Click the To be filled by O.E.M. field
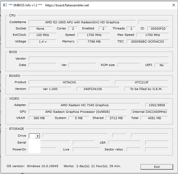The height and width of the screenshot is (174, 178). point(146,89)
